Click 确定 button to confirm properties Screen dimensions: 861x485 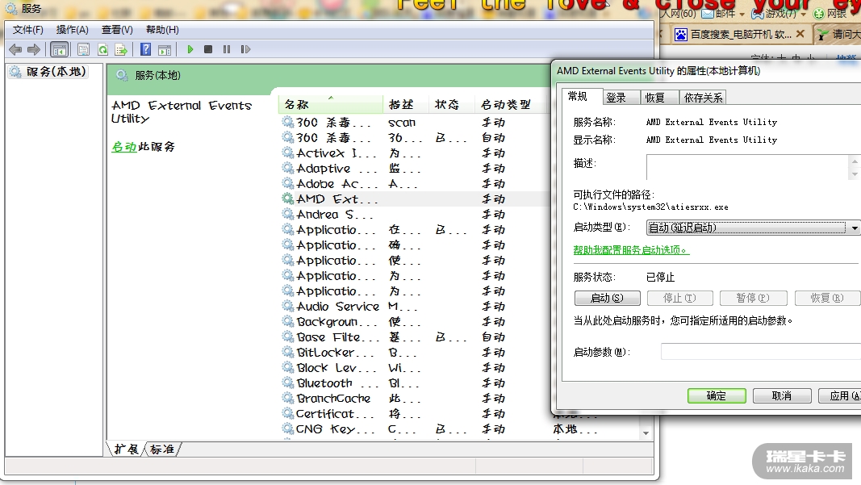coord(717,395)
